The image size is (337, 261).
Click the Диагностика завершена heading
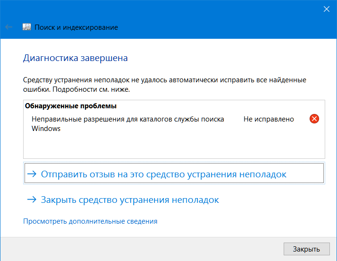[x=76, y=58]
